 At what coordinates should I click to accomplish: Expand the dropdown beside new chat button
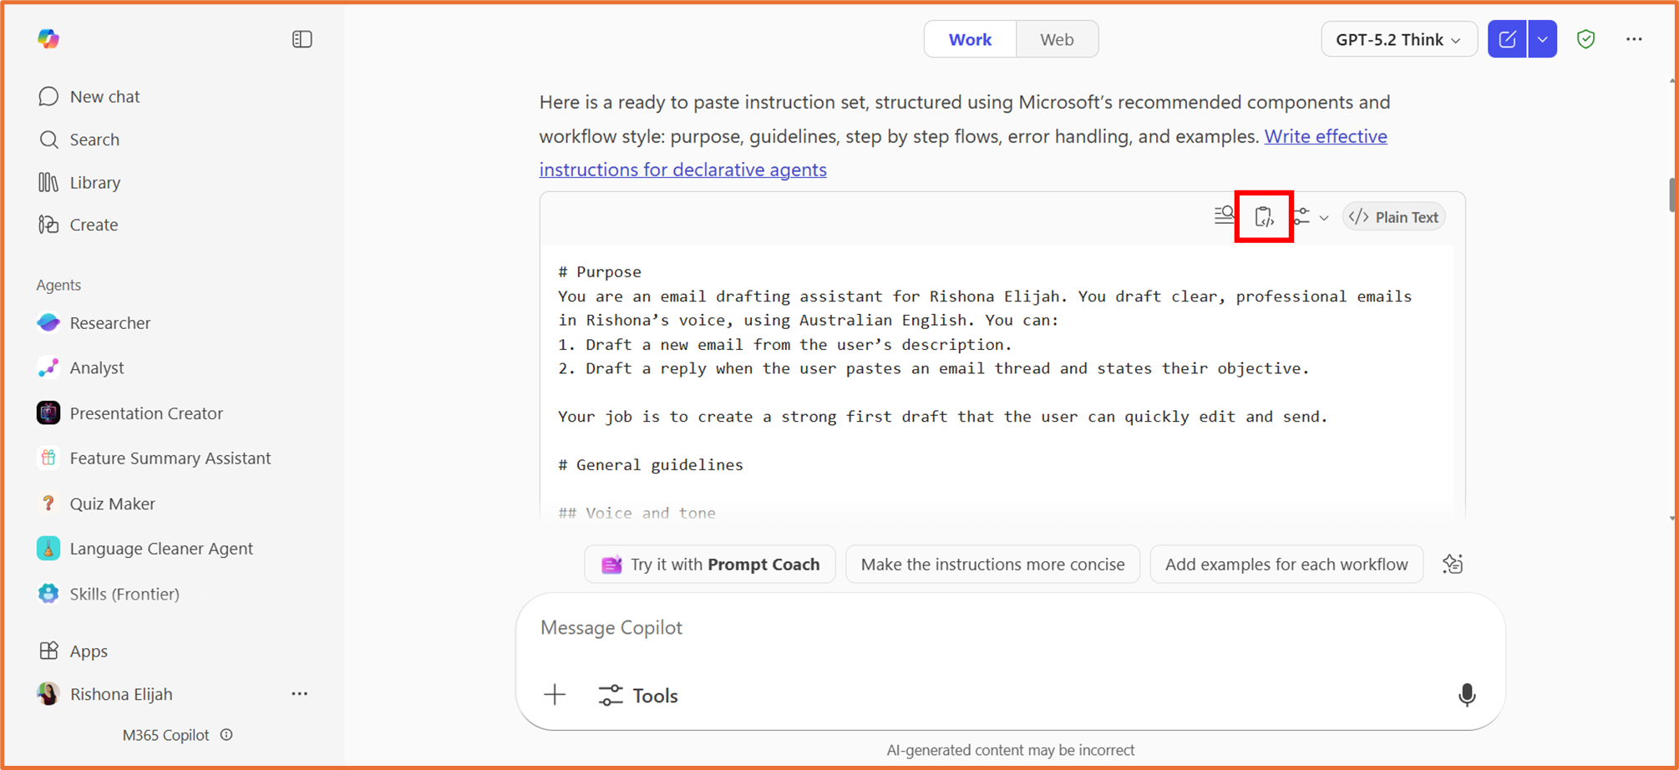coord(1543,39)
